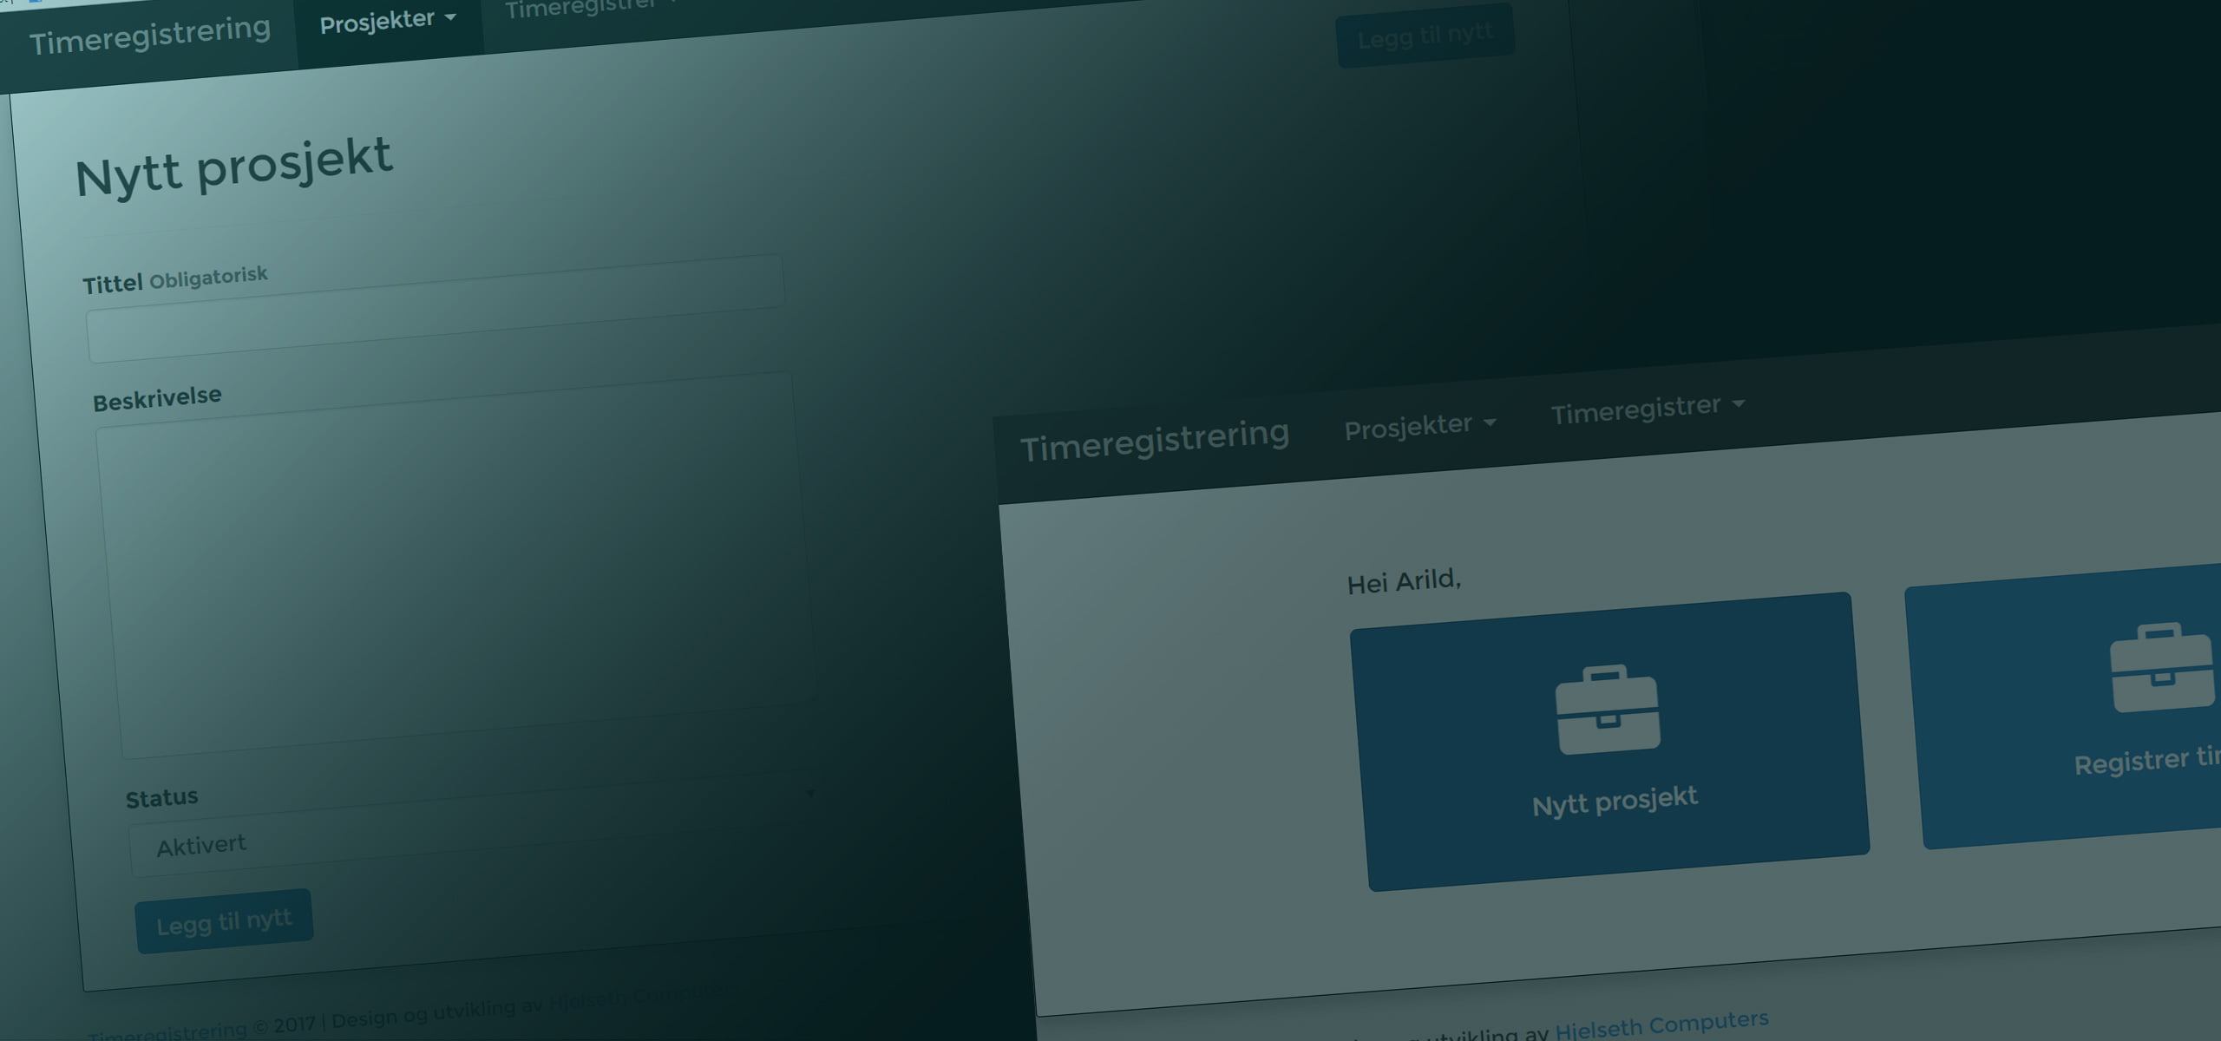Click Registrer tile label
2221x1041 pixels.
[2146, 760]
